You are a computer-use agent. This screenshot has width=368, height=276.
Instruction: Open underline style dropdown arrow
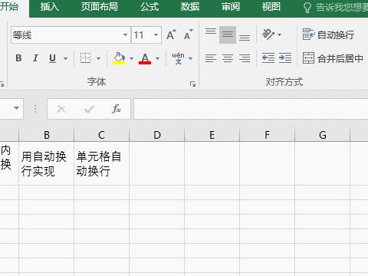(x=65, y=58)
